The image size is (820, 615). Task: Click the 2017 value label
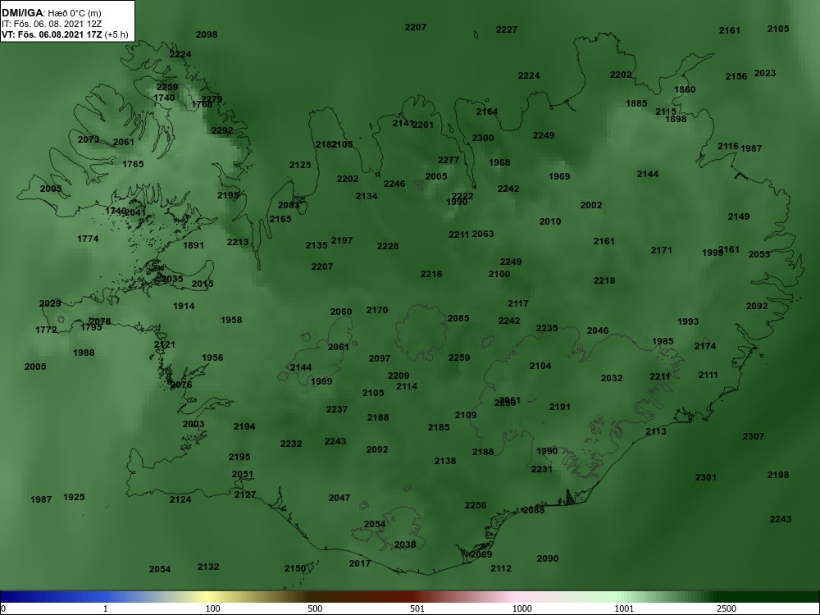click(x=360, y=564)
